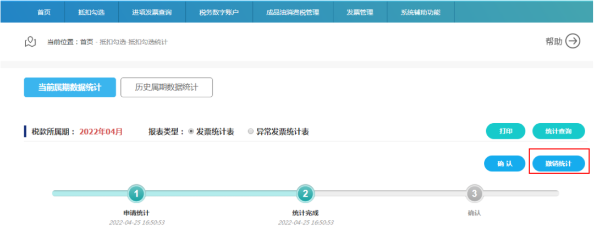Click step 2 circle 统计完成

[x=305, y=193]
